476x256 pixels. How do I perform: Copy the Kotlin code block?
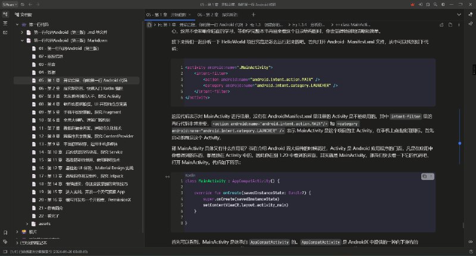coord(425,176)
